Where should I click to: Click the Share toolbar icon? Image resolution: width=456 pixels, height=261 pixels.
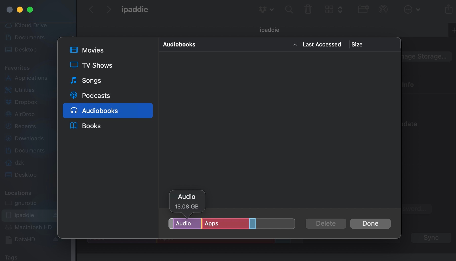point(449,9)
